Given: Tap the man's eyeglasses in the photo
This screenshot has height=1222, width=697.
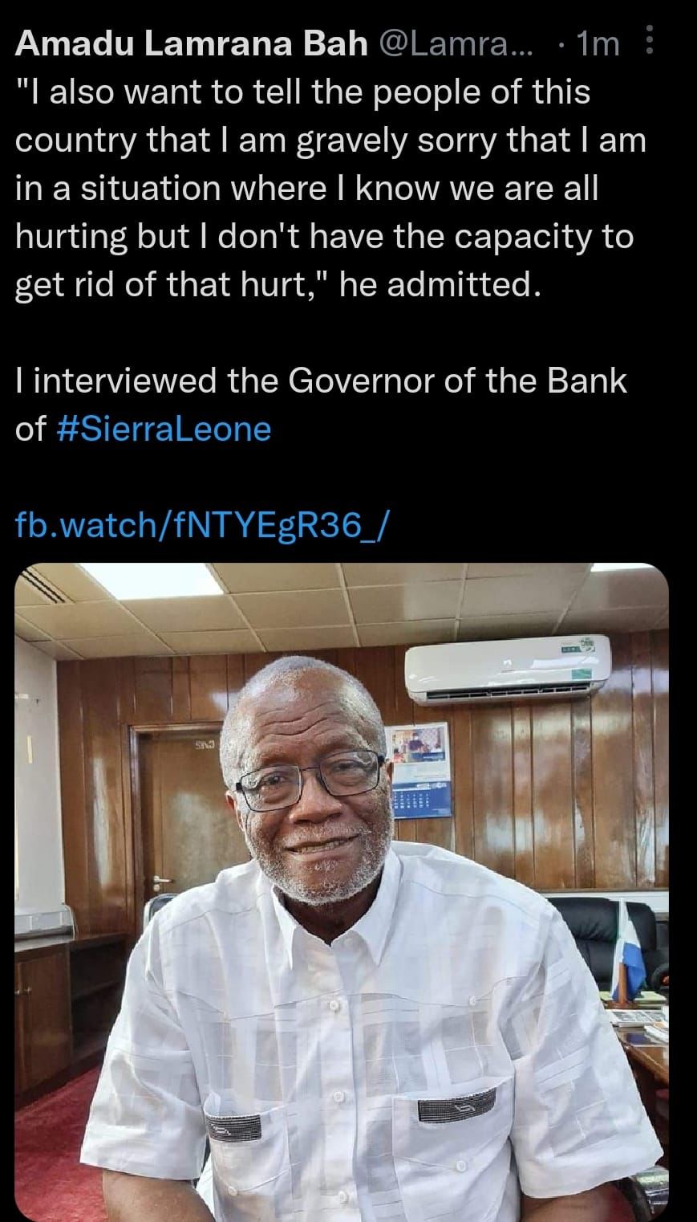Looking at the screenshot, I should pyautogui.click(x=310, y=777).
